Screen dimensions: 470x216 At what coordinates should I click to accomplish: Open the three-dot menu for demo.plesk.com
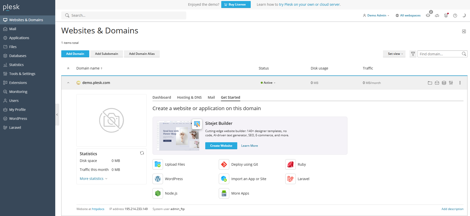(x=460, y=83)
